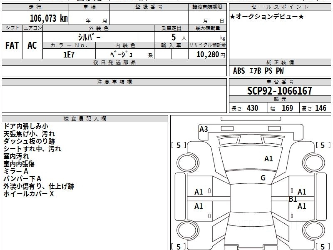Select the note 天張焦げ小、汚れ
Screen dimensions: 333x250
[29, 134]
